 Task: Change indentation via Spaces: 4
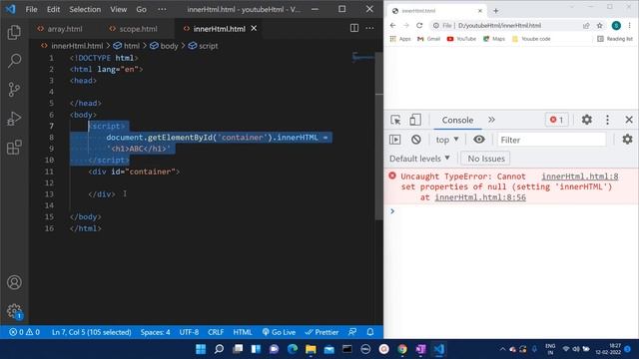point(156,332)
